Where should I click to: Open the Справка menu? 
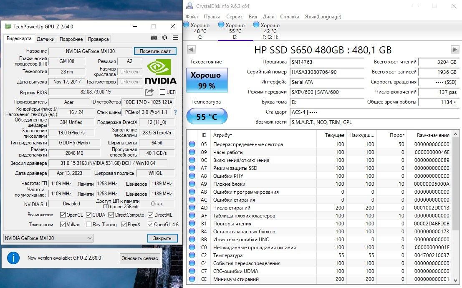(x=289, y=17)
